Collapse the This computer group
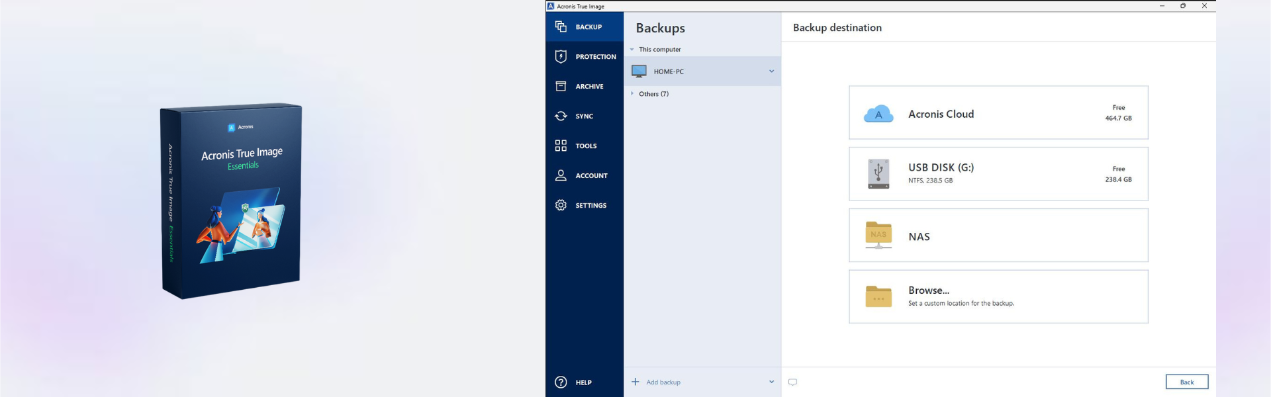The height and width of the screenshot is (397, 1271). 632,50
